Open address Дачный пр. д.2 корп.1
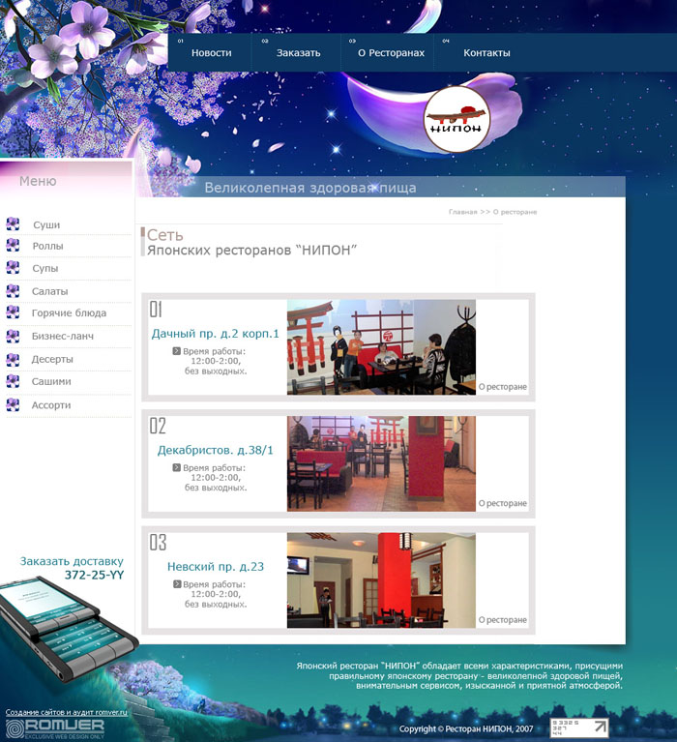677x742 pixels. pos(216,334)
